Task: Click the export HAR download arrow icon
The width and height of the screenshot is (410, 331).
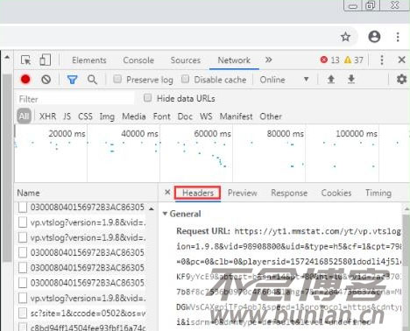Action: (x=351, y=79)
